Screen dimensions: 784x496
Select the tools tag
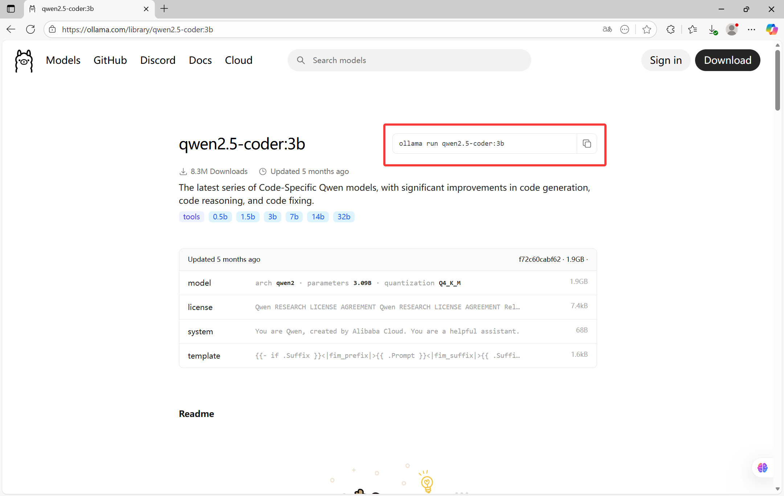point(192,217)
